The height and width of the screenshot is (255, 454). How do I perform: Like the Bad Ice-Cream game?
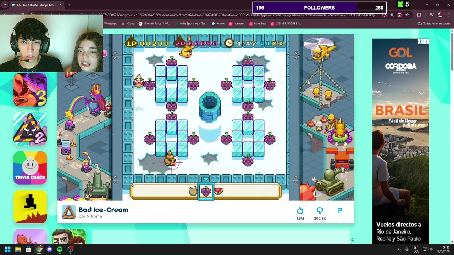(x=300, y=211)
